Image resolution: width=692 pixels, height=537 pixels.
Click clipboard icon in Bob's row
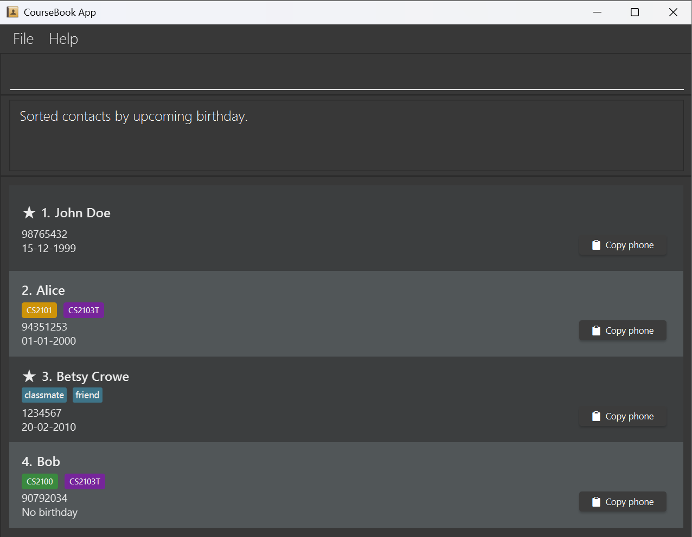tap(596, 502)
